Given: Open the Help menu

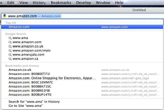Looking at the screenshot, I should tap(119, 3).
